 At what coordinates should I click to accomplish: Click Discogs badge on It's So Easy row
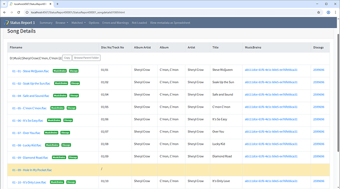click(x=68, y=120)
